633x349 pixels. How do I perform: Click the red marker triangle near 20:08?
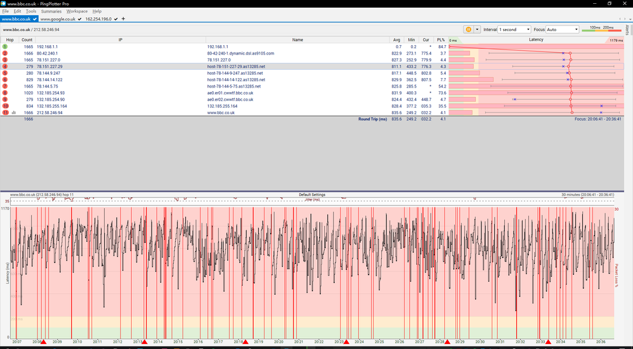coord(44,342)
